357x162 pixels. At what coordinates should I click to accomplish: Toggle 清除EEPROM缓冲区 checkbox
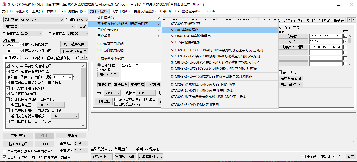[22, 51]
